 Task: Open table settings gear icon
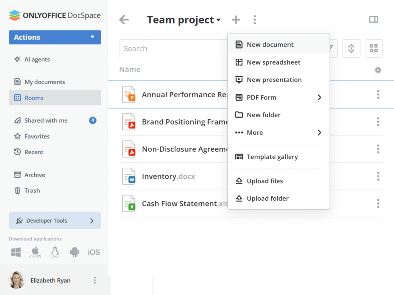pyautogui.click(x=378, y=70)
